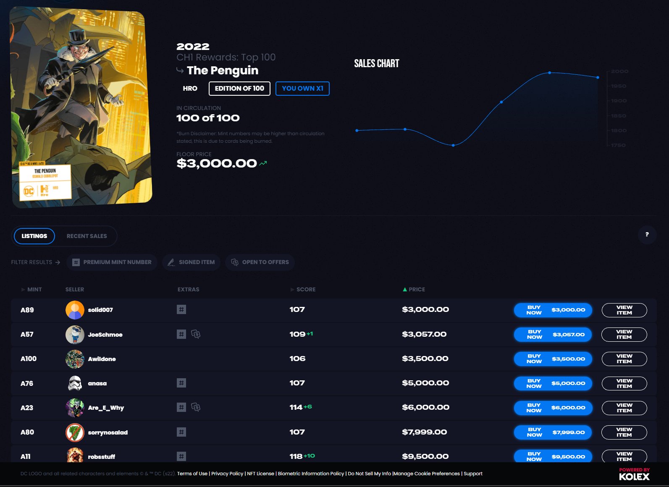Click the floor price trend arrow icon
The image size is (669, 487).
click(x=263, y=163)
